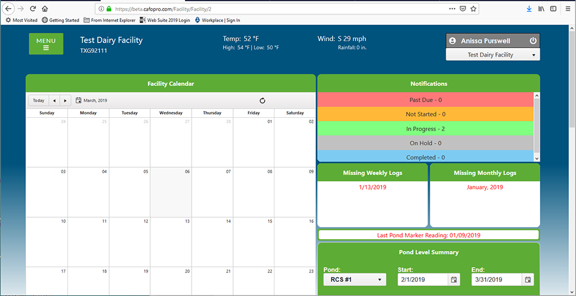Open browser downloads arrow
This screenshot has width=576, height=296.
coord(529,9)
